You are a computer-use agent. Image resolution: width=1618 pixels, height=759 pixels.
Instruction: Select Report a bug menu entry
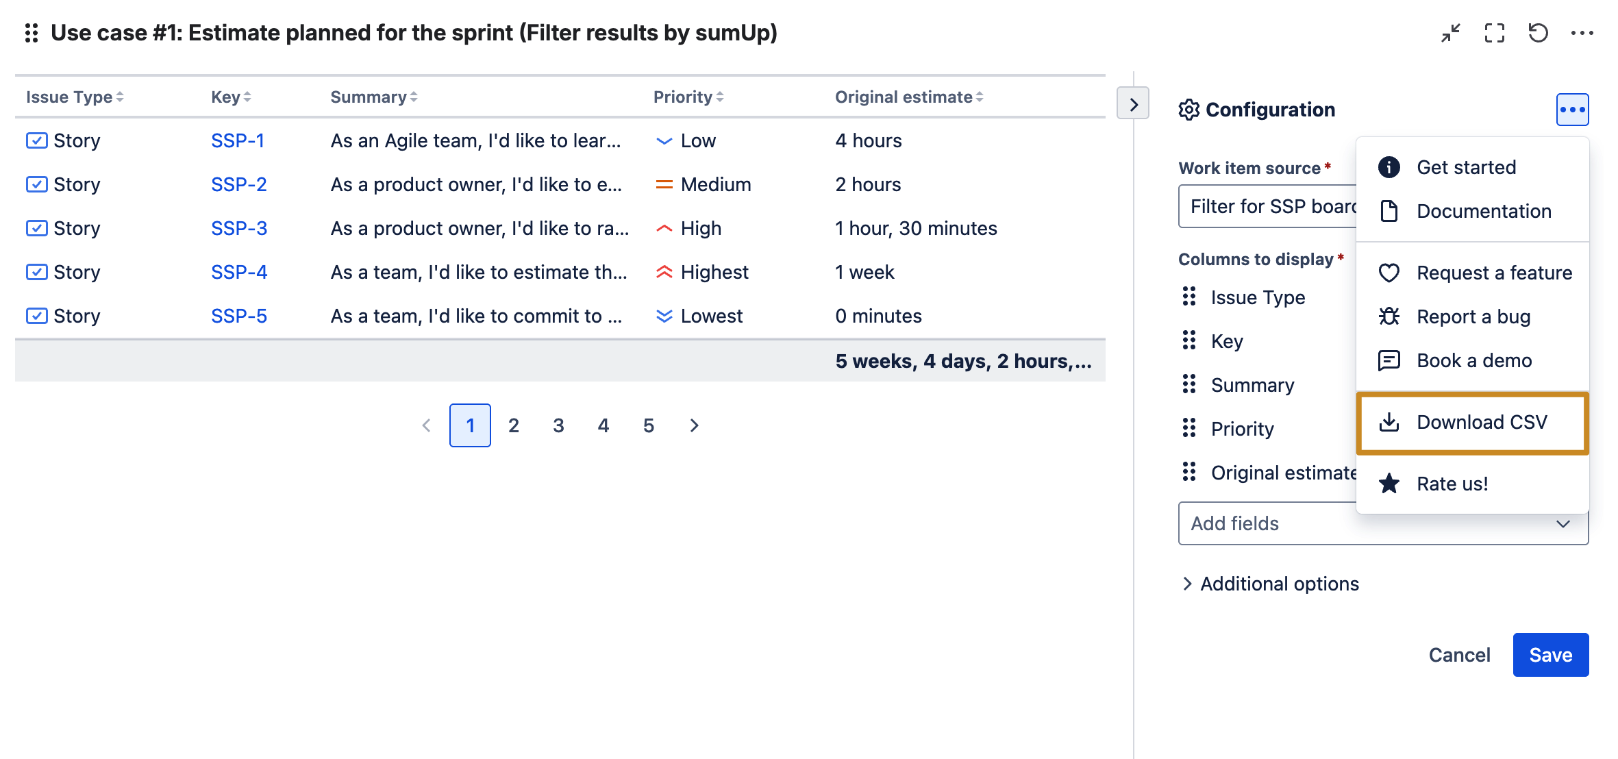1473,316
